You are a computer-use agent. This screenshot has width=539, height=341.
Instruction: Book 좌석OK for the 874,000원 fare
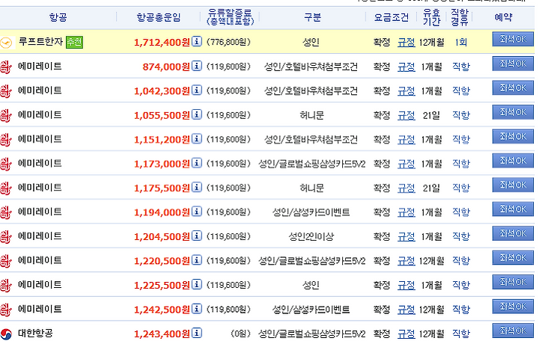pyautogui.click(x=513, y=64)
